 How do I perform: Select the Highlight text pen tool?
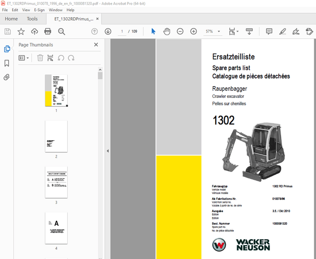[x=282, y=32]
